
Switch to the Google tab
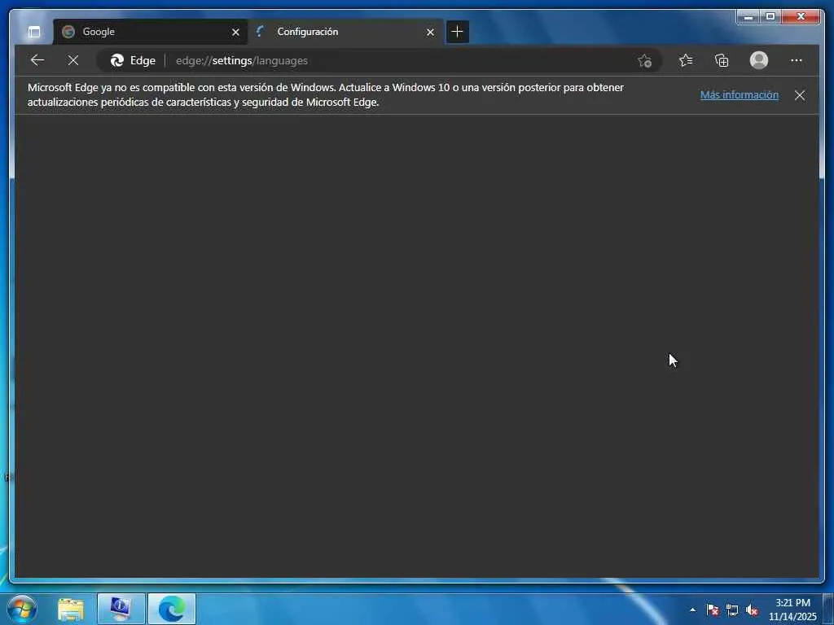coord(150,32)
